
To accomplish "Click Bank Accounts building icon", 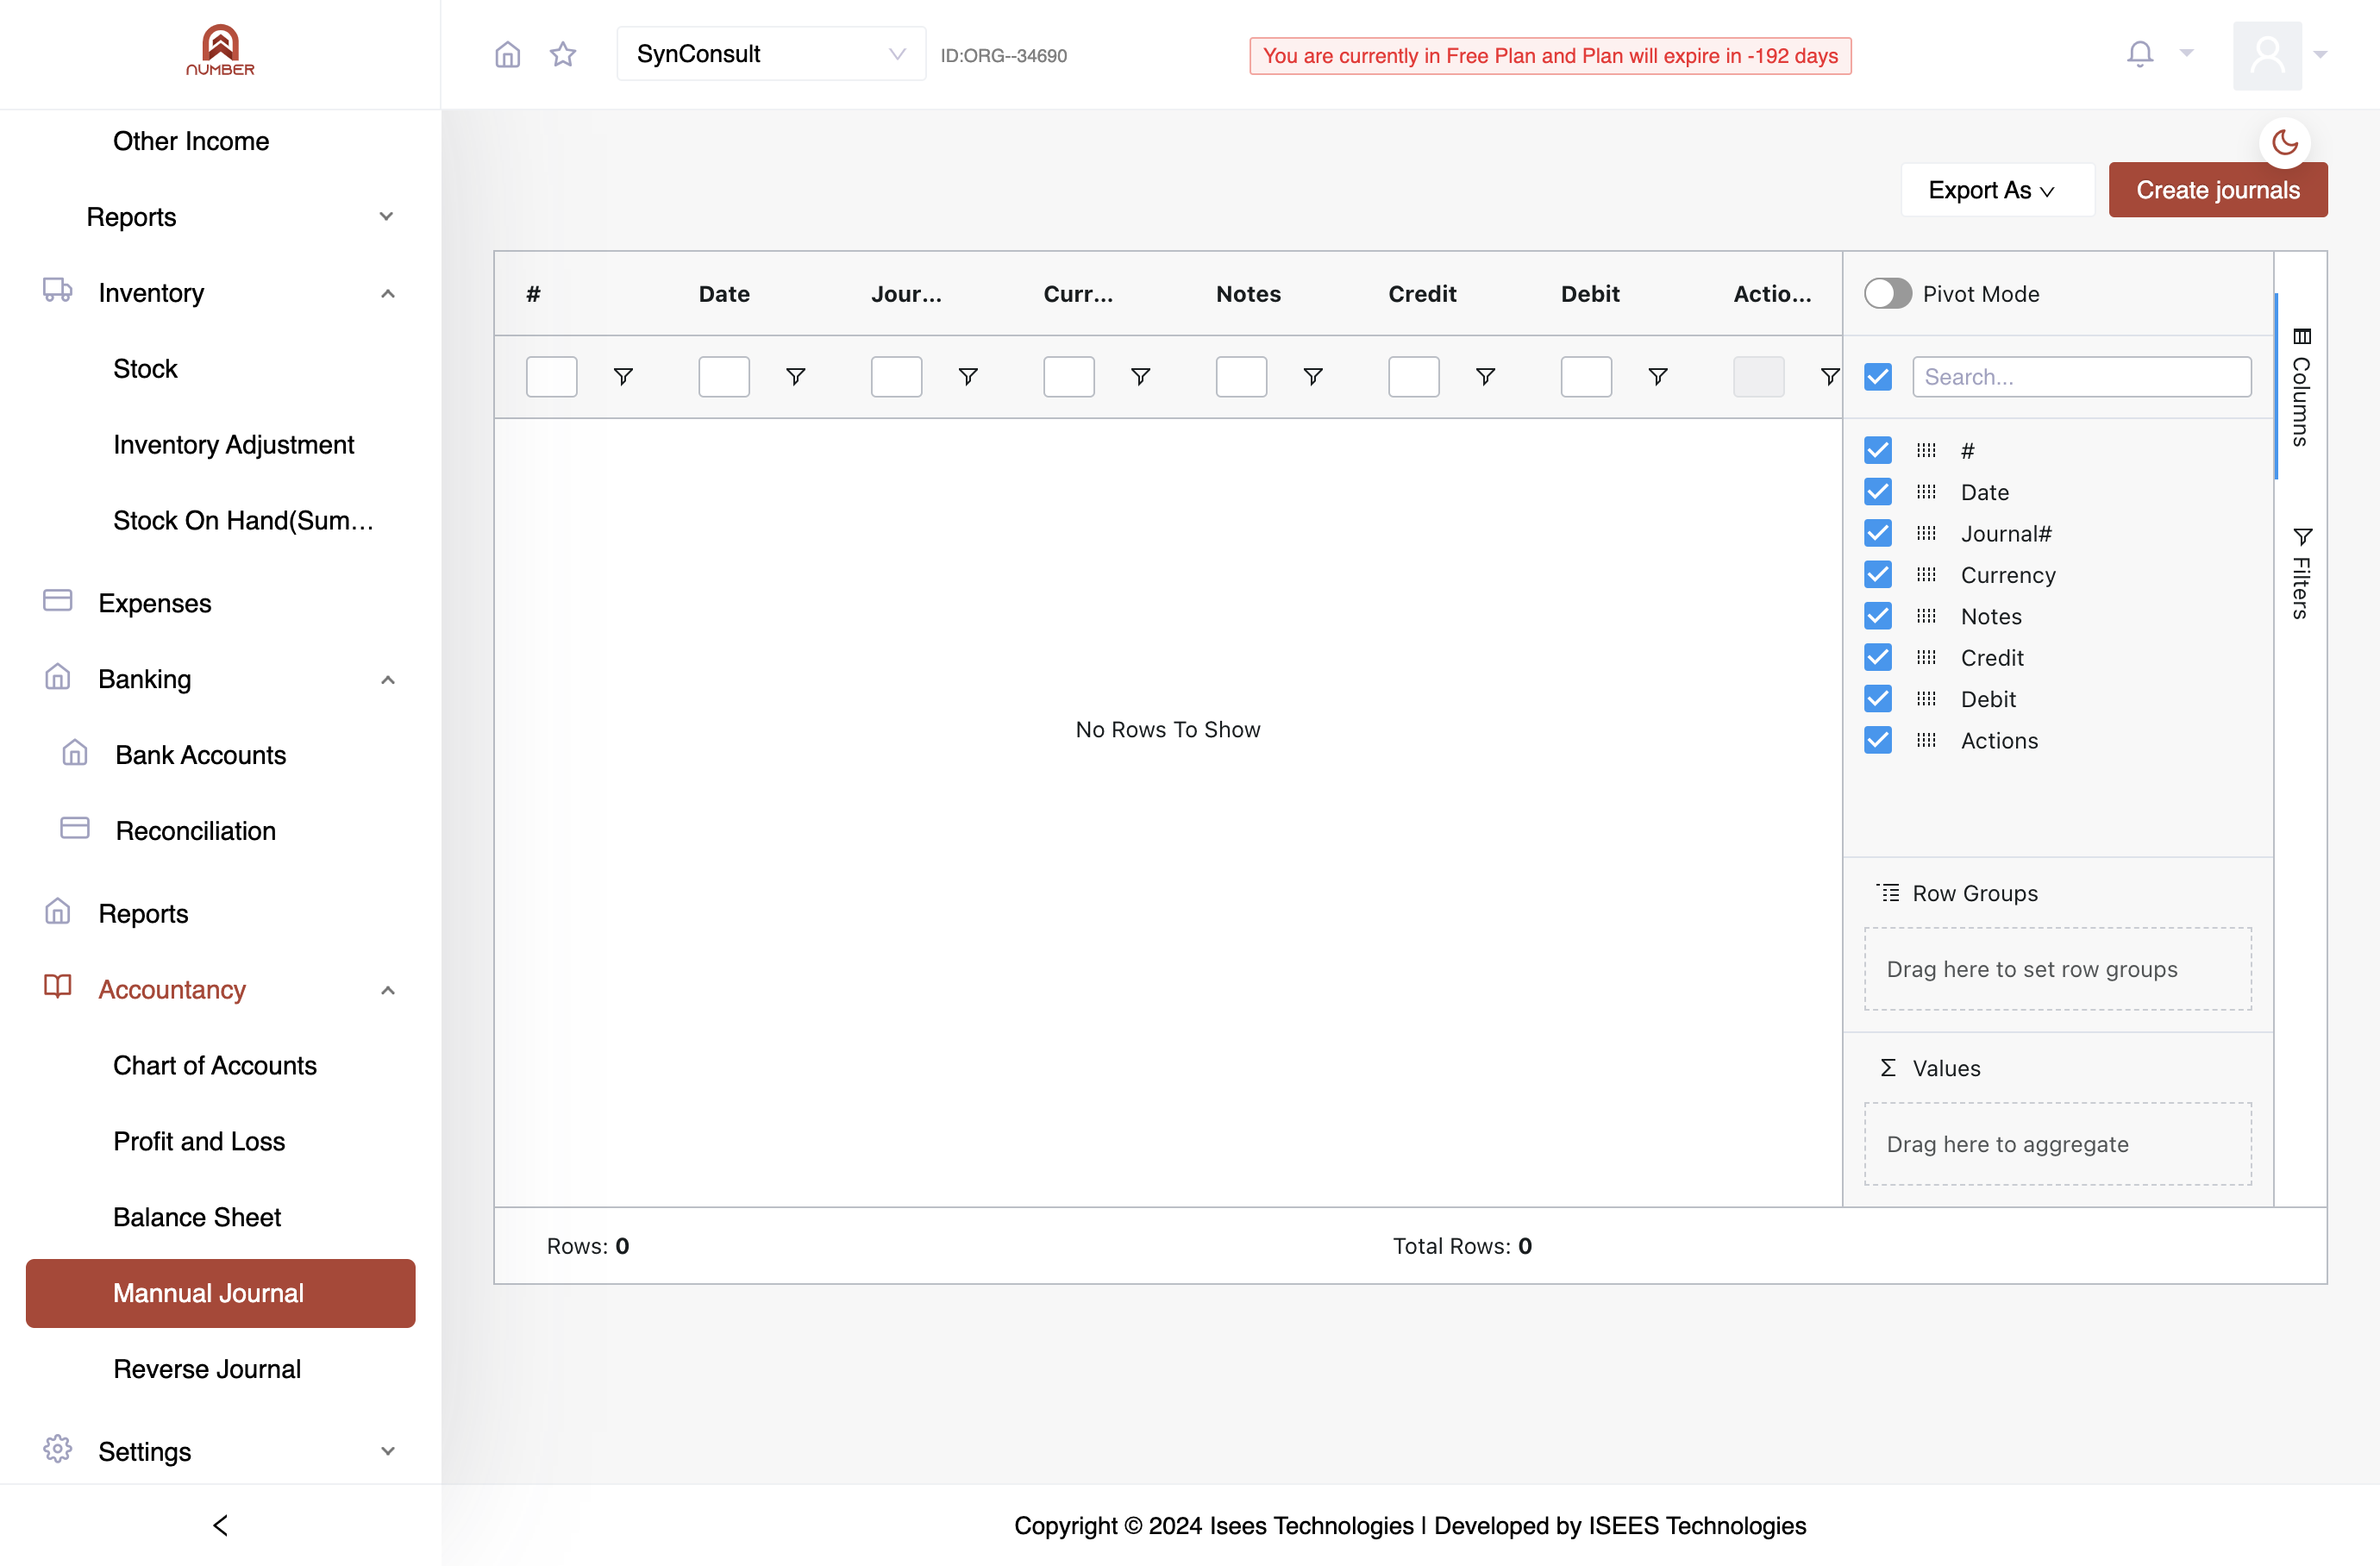I will [x=75, y=753].
